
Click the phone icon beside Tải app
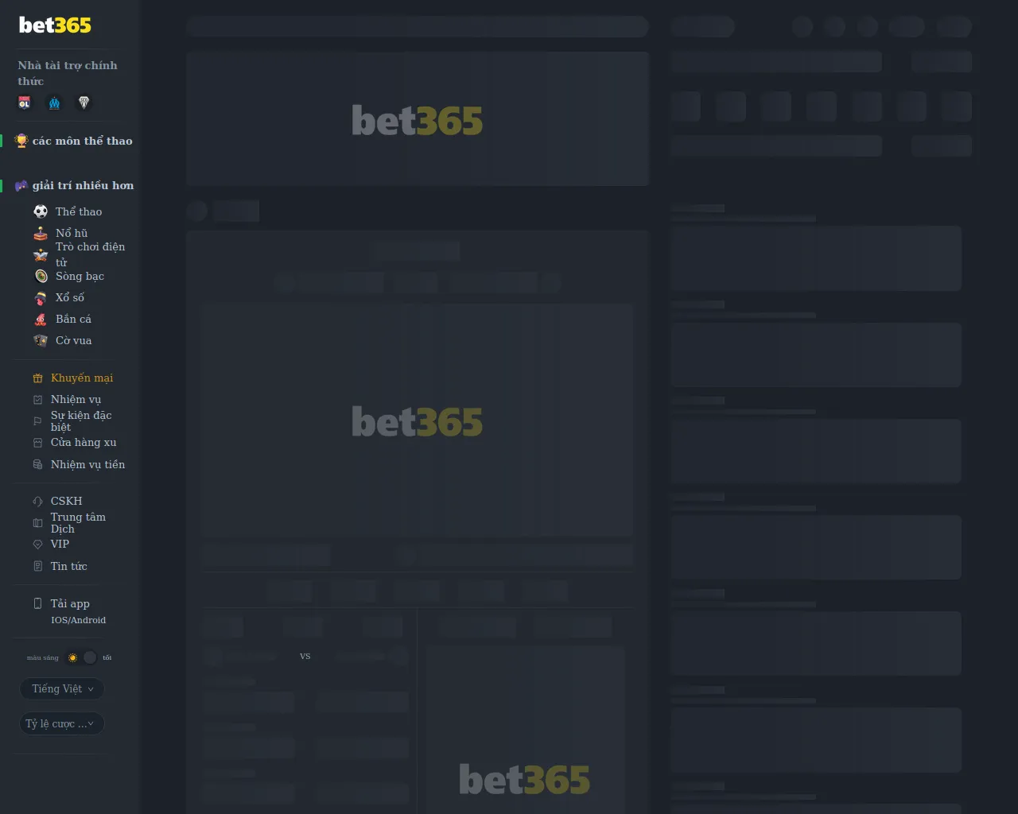[x=37, y=603]
